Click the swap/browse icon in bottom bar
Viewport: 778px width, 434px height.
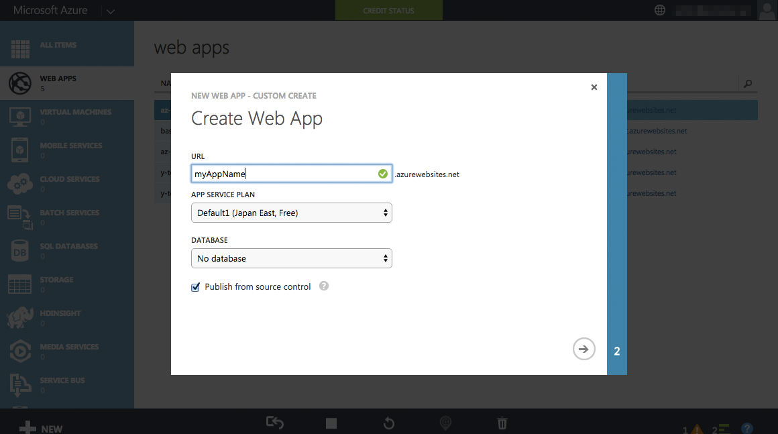pyautogui.click(x=275, y=423)
